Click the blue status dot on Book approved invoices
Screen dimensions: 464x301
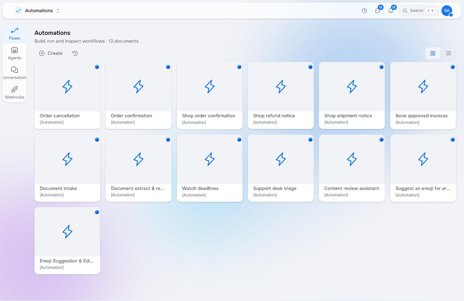(x=453, y=67)
